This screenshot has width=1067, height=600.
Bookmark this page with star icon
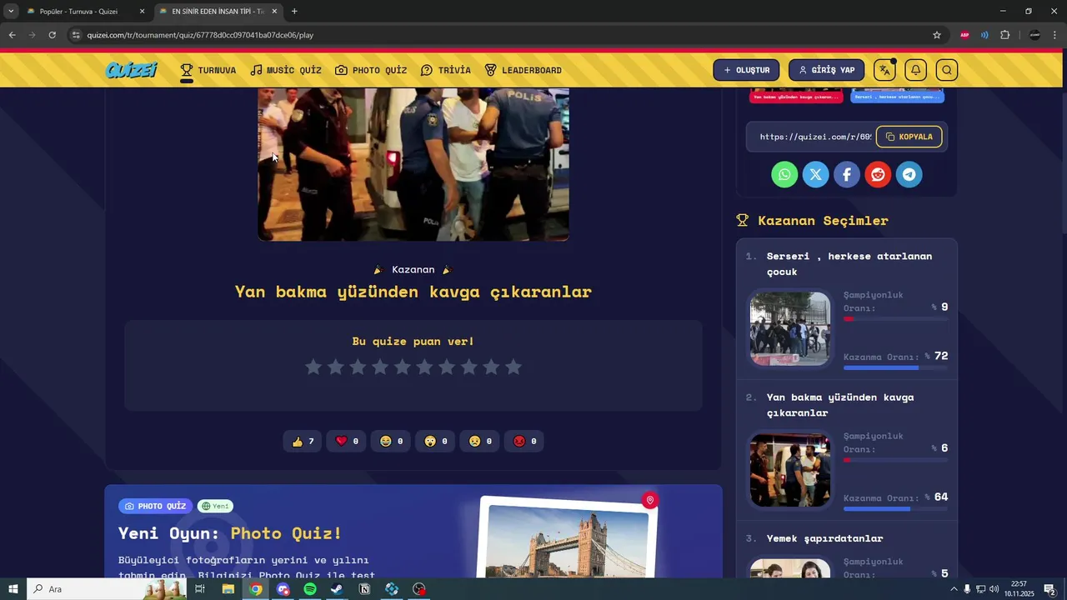coord(937,35)
